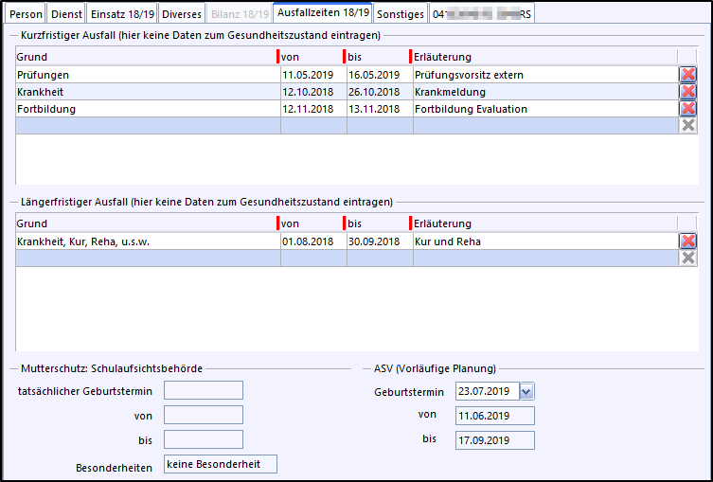Edit the Besonderheiten text field

click(220, 464)
